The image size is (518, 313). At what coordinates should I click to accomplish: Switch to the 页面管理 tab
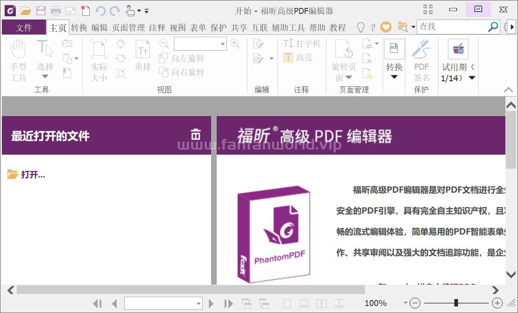(128, 28)
